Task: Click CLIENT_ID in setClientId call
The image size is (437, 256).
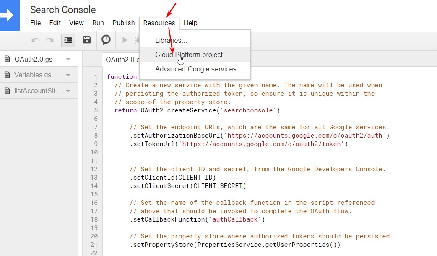Action: pyautogui.click(x=195, y=178)
